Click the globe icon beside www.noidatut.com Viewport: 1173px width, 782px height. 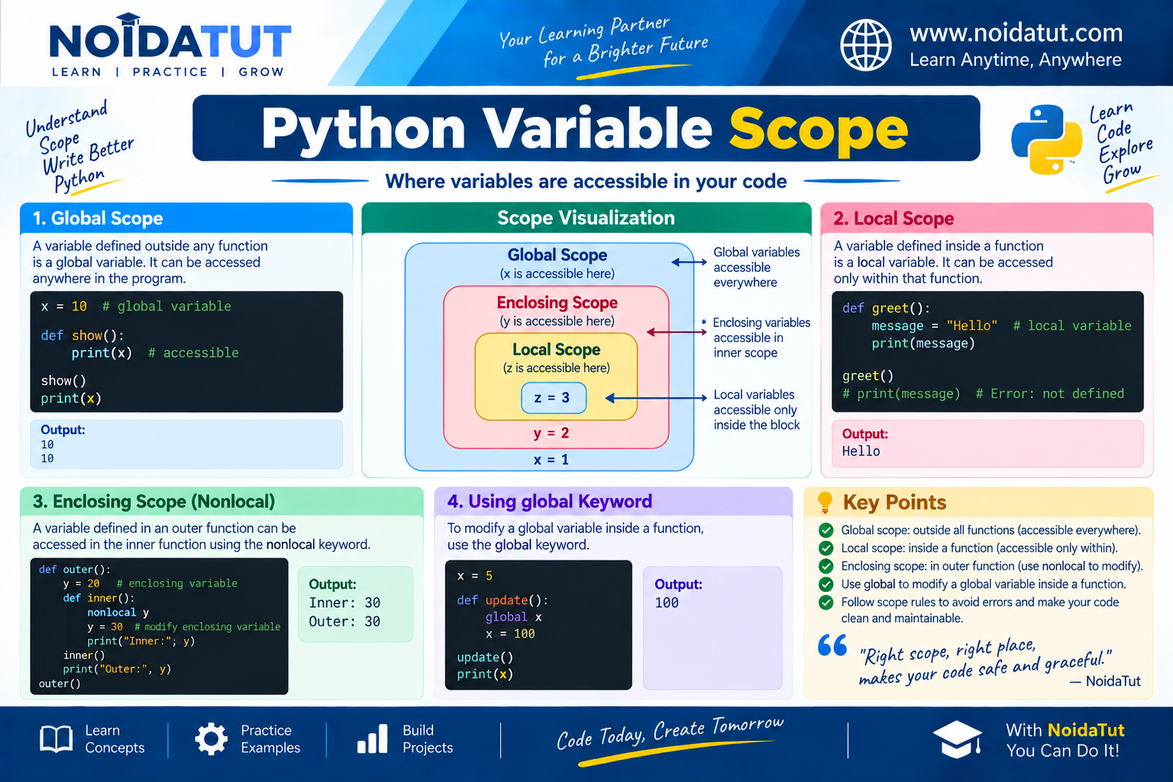tap(865, 45)
